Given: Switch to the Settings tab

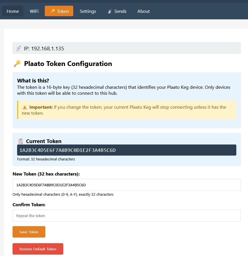Looking at the screenshot, I should tap(88, 11).
